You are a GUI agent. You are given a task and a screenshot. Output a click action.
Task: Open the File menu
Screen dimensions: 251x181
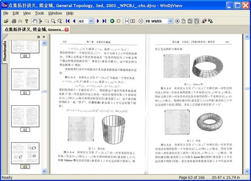(6, 13)
